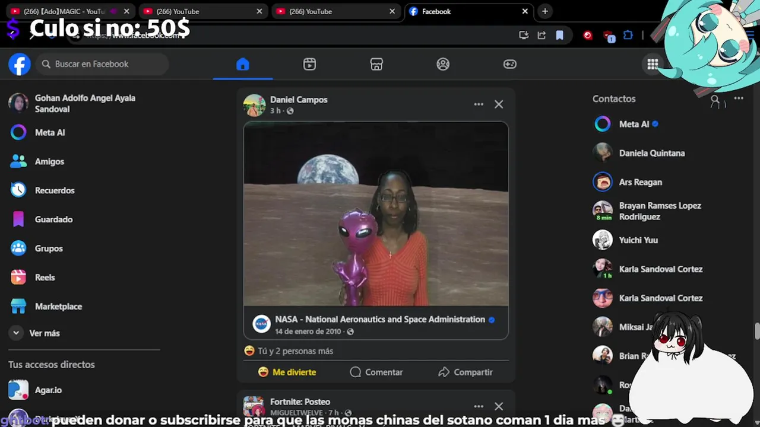The height and width of the screenshot is (427, 760).
Task: Close the Ado MAGIC YouTube tab
Action: pyautogui.click(x=126, y=11)
